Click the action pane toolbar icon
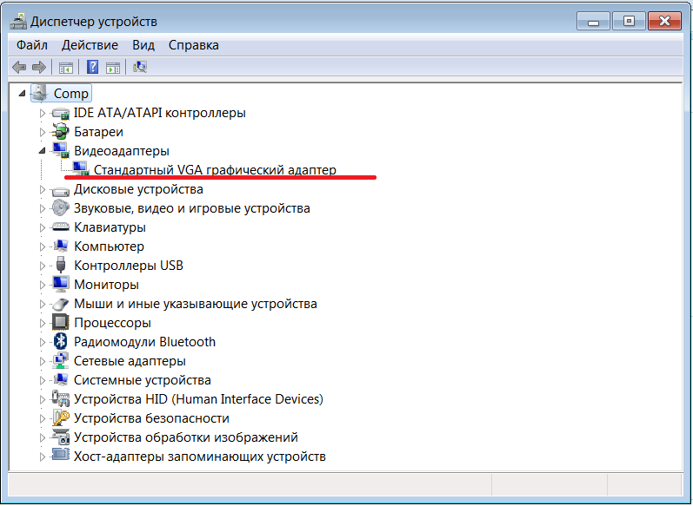693x506 pixels. pyautogui.click(x=113, y=68)
